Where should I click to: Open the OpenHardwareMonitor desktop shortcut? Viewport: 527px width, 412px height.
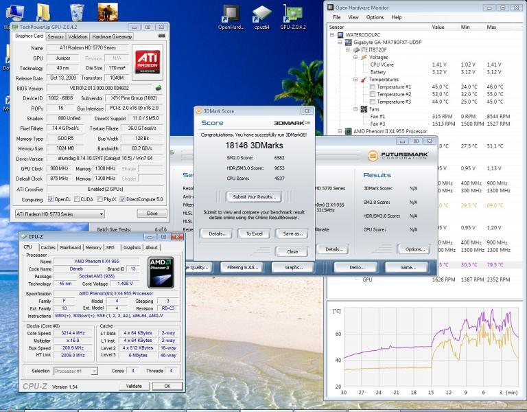point(231,16)
